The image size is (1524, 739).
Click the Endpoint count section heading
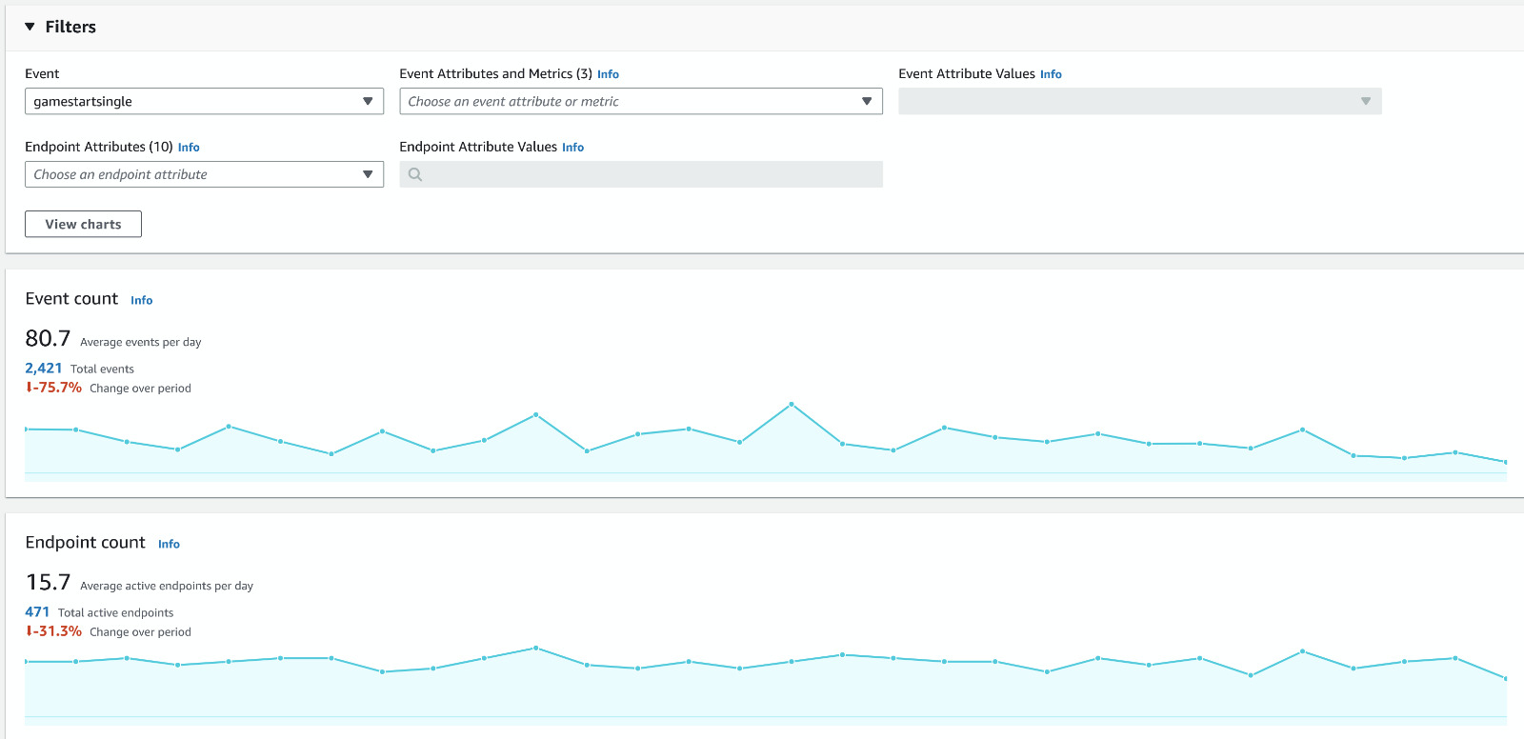pos(85,543)
